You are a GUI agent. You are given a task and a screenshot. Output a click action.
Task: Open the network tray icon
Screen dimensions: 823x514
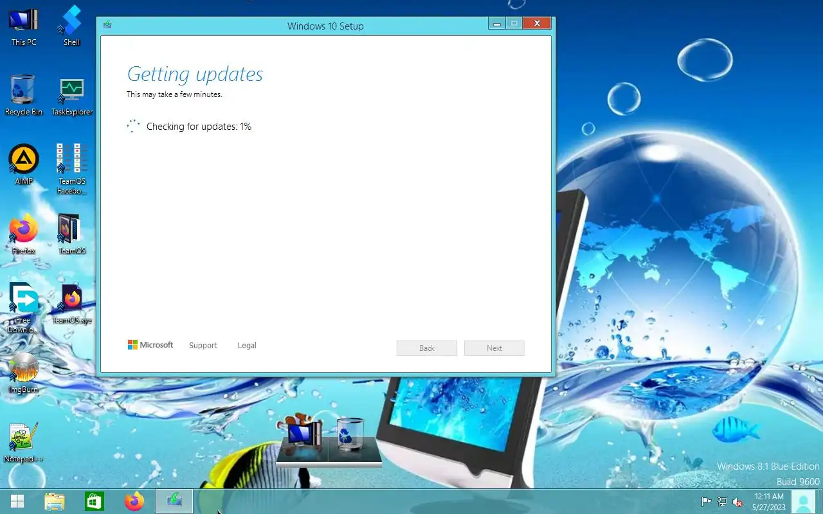click(722, 502)
